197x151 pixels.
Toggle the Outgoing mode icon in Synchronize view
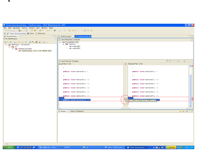click(x=33, y=42)
